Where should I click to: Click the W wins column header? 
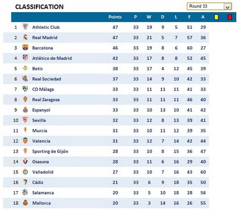pos(149,17)
